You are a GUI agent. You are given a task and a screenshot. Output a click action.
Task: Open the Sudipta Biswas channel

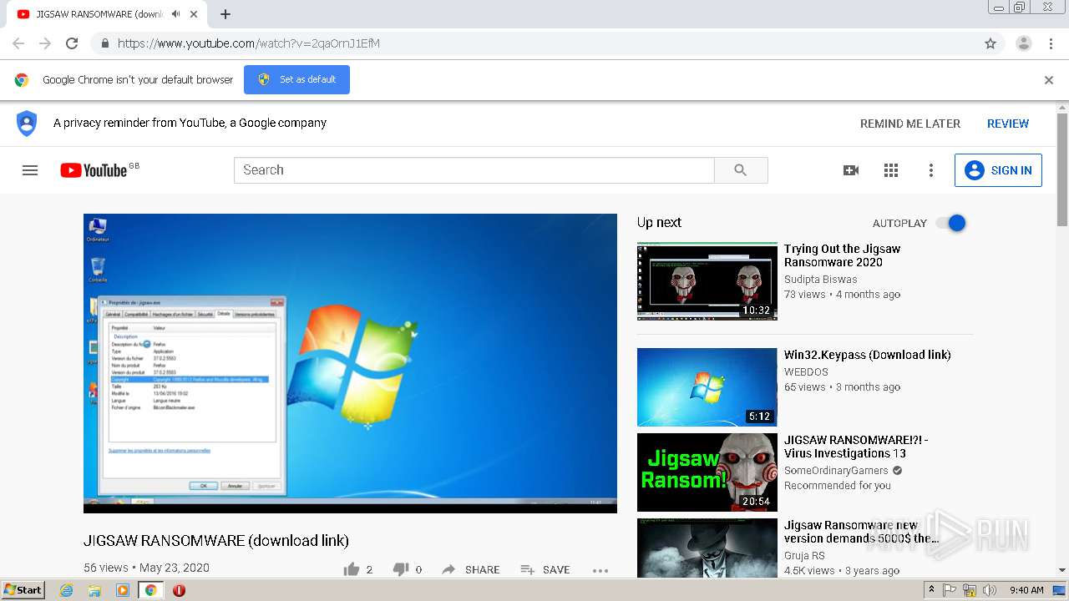821,280
